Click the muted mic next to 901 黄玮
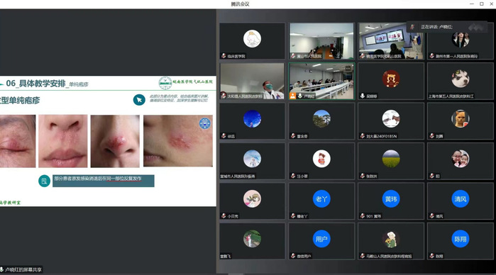This screenshot has width=496, height=275. click(x=363, y=216)
